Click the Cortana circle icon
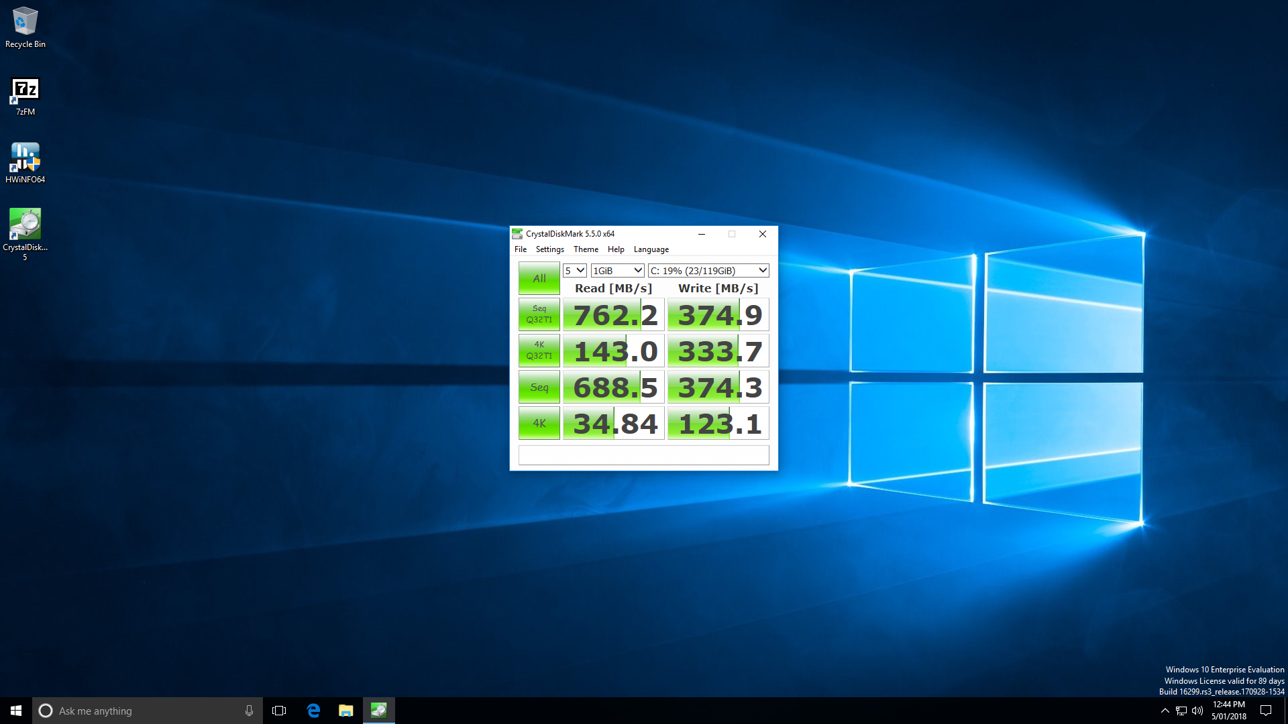This screenshot has width=1288, height=724. [x=46, y=711]
